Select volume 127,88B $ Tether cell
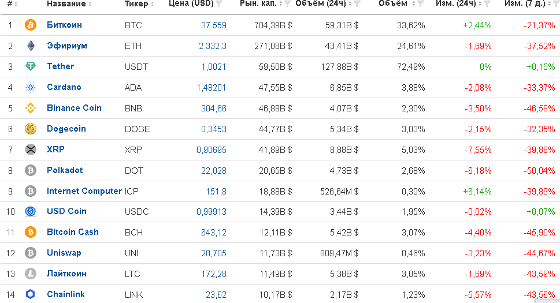 pos(340,67)
